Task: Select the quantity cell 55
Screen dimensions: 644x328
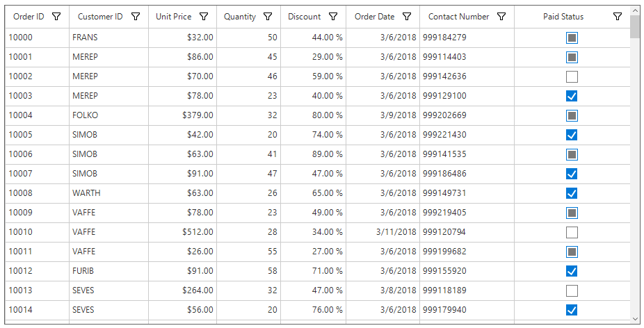Action: [248, 252]
